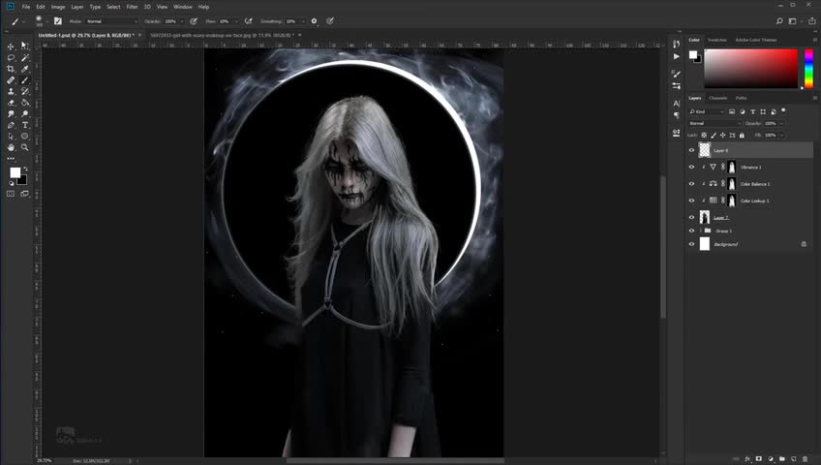Expand the Group 1 folder
The width and height of the screenshot is (821, 465).
(x=700, y=231)
